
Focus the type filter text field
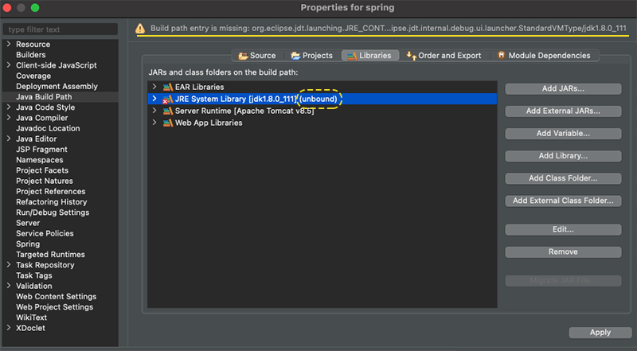(61, 29)
